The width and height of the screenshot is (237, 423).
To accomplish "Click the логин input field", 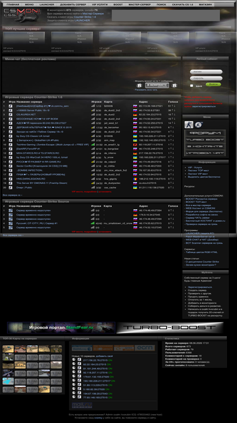I will click(206, 72).
